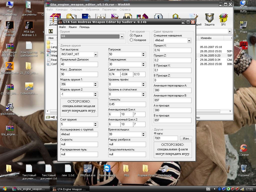The width and height of the screenshot is (256, 192).
Task: Select the Мои документы desktop icon
Action: (29, 8)
